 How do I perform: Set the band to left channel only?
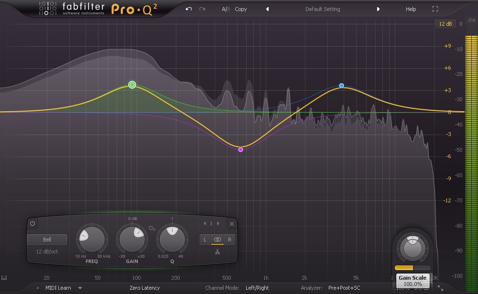(x=205, y=240)
